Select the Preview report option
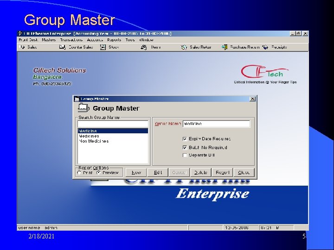334x250 pixels. click(x=98, y=173)
